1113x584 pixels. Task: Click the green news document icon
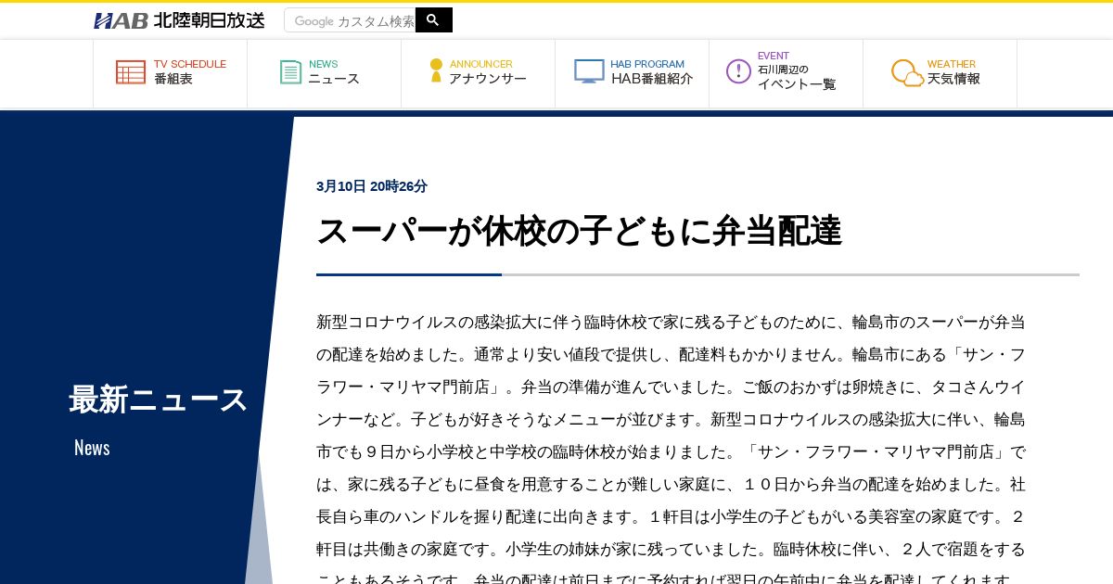tap(291, 72)
